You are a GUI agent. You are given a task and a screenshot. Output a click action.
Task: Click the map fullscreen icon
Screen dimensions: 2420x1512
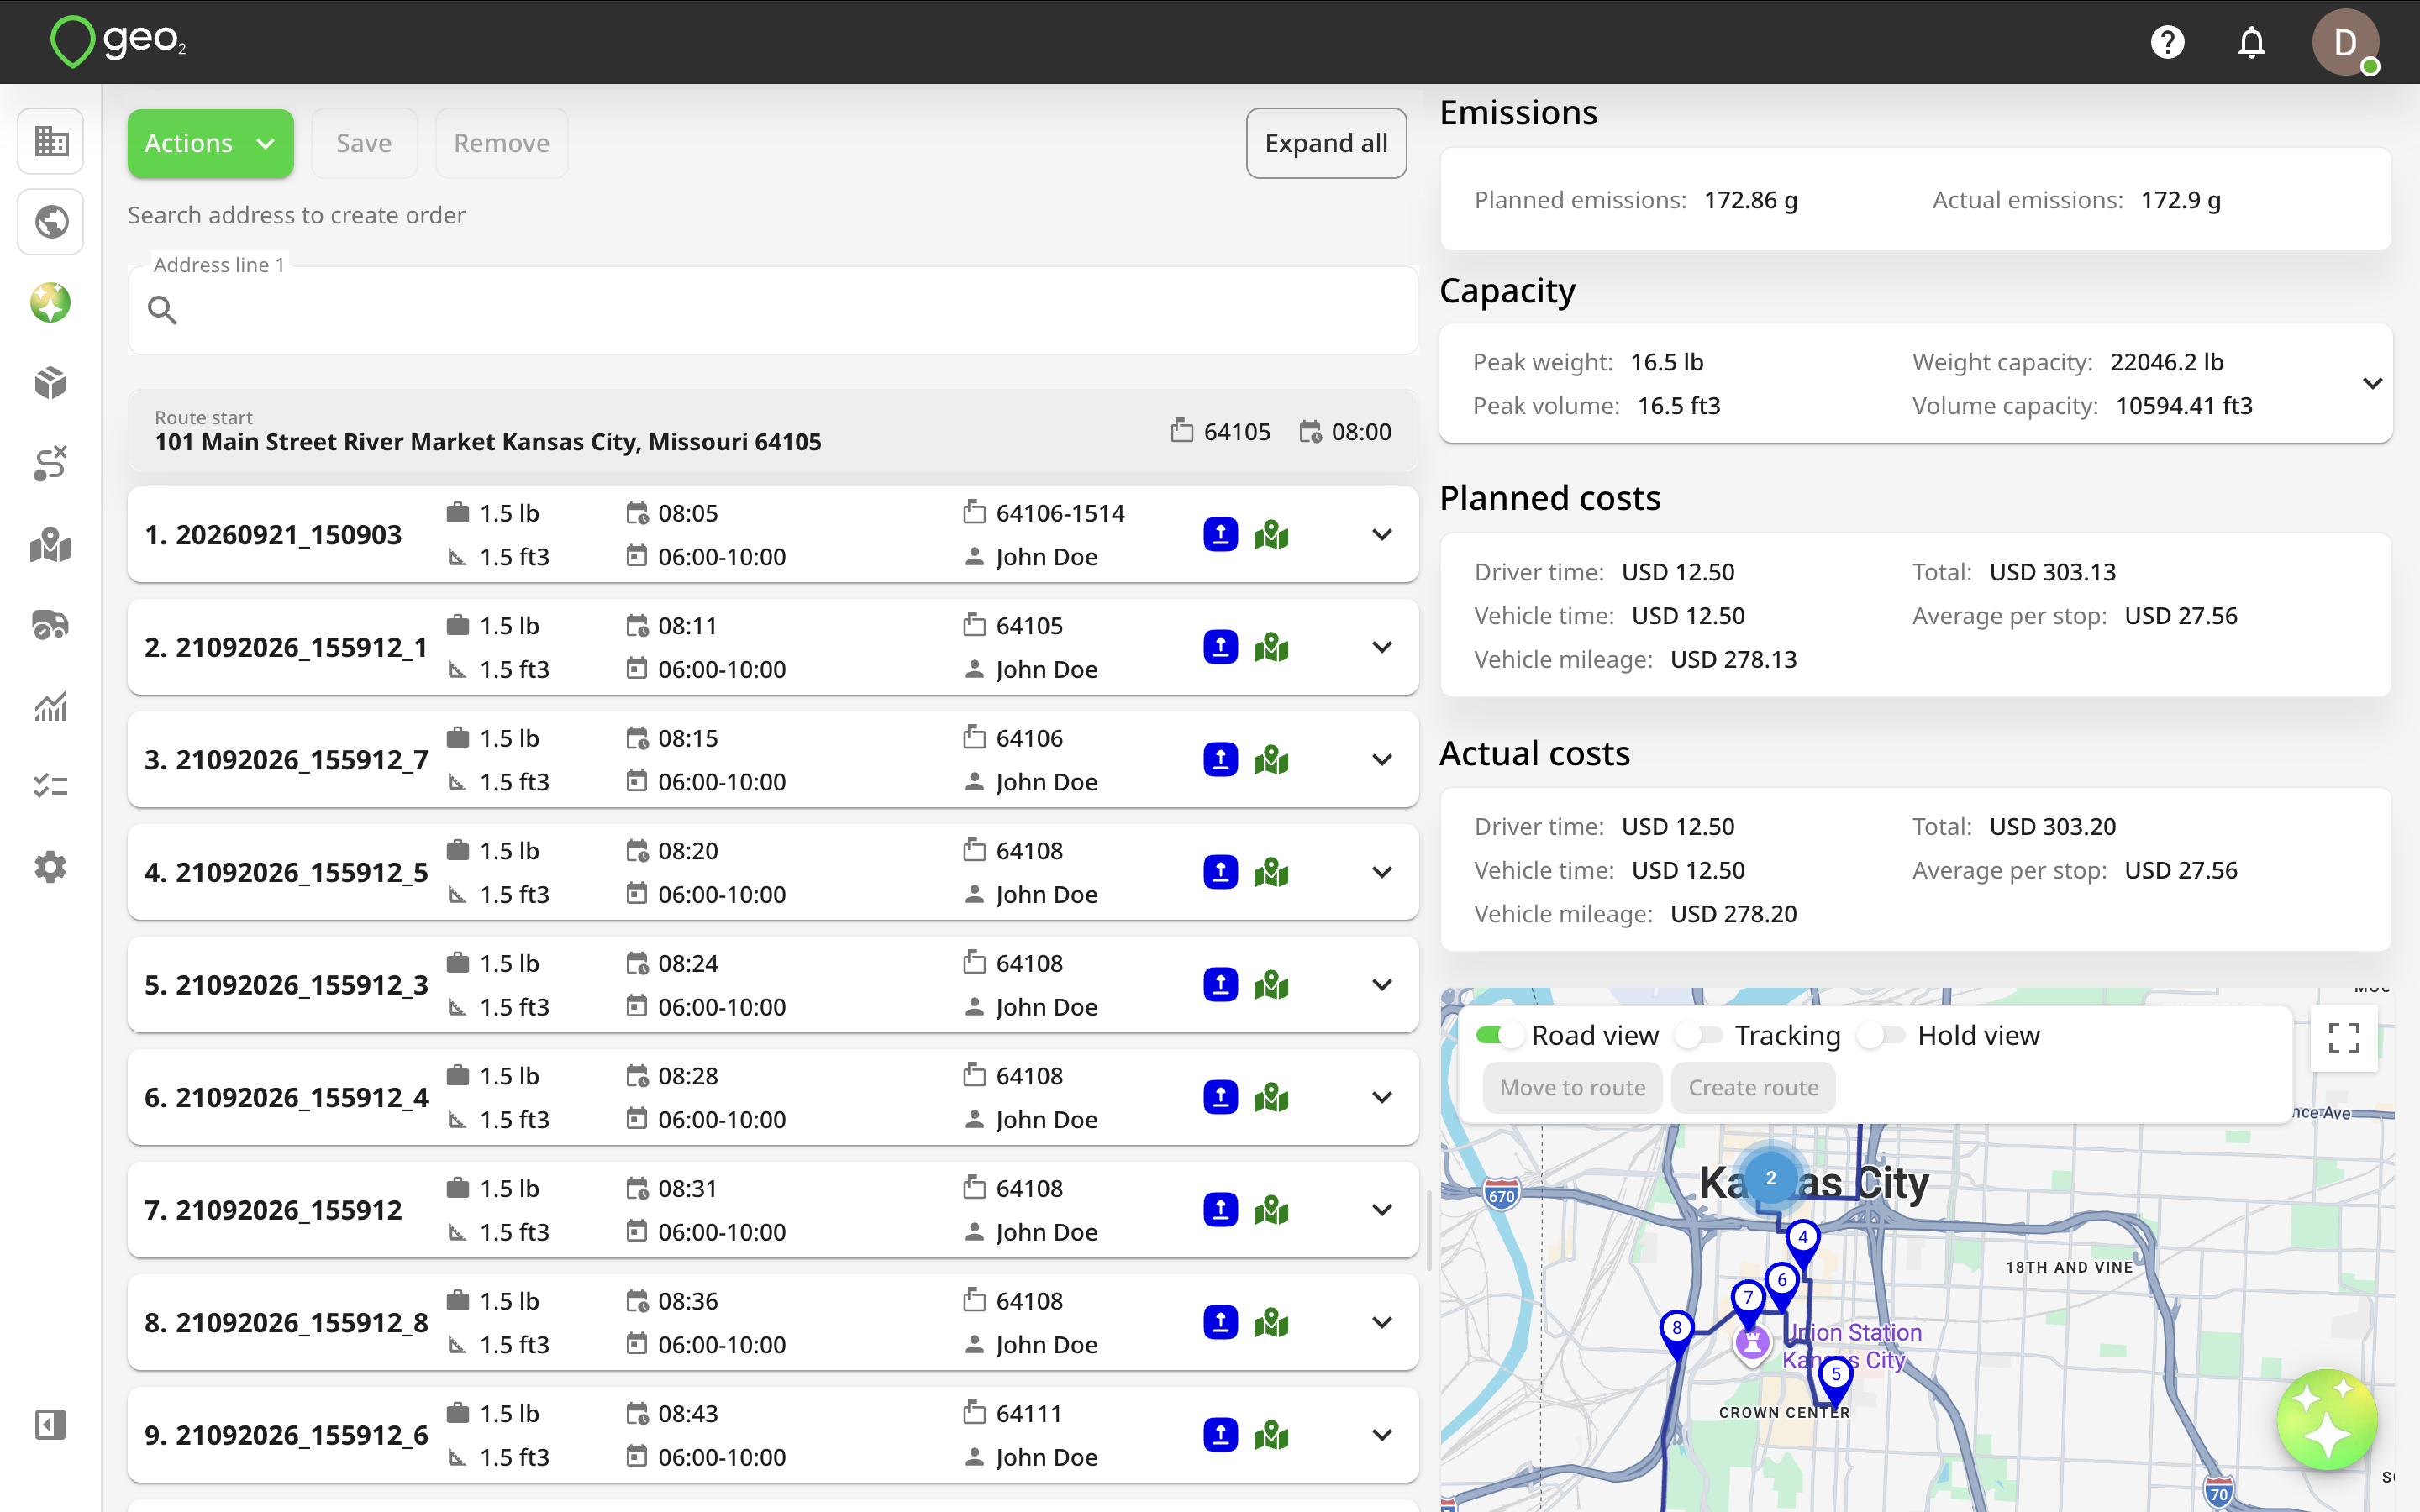(x=2343, y=1038)
